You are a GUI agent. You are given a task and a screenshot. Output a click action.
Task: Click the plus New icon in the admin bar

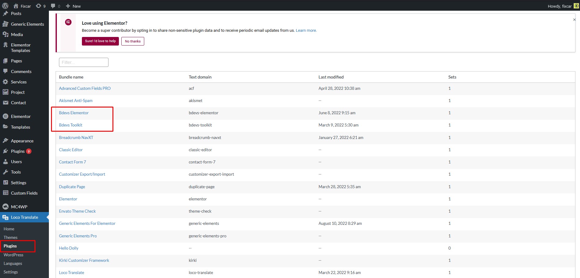pyautogui.click(x=68, y=6)
